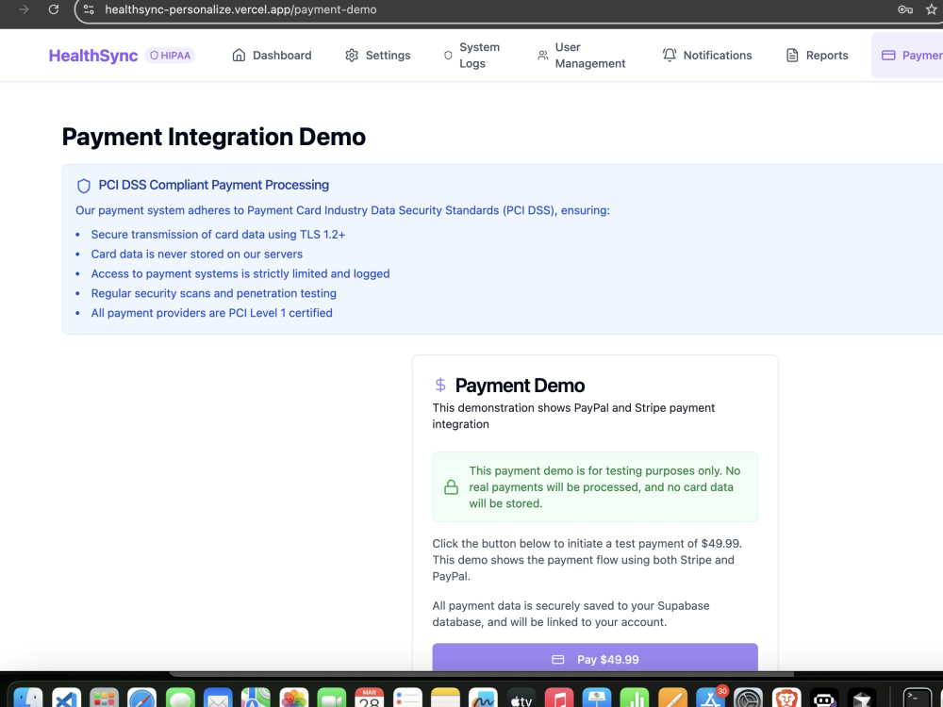Open Apple TV from the dock
This screenshot has width=943, height=707.
point(521,698)
